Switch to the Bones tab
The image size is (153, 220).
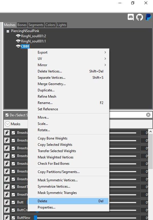coord(22,25)
